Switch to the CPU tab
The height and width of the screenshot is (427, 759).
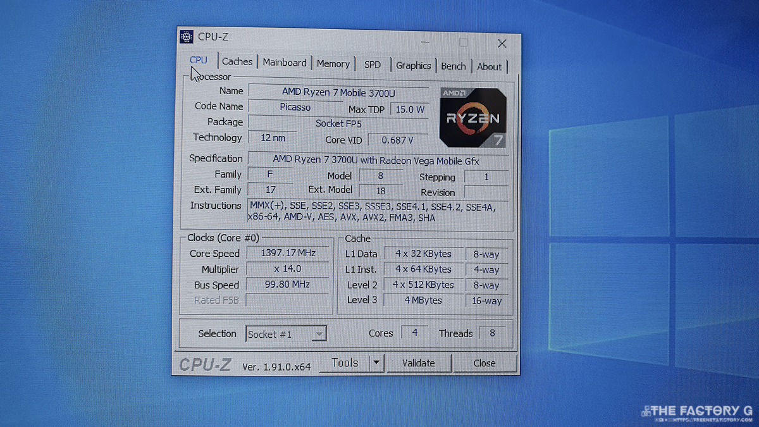coord(199,60)
